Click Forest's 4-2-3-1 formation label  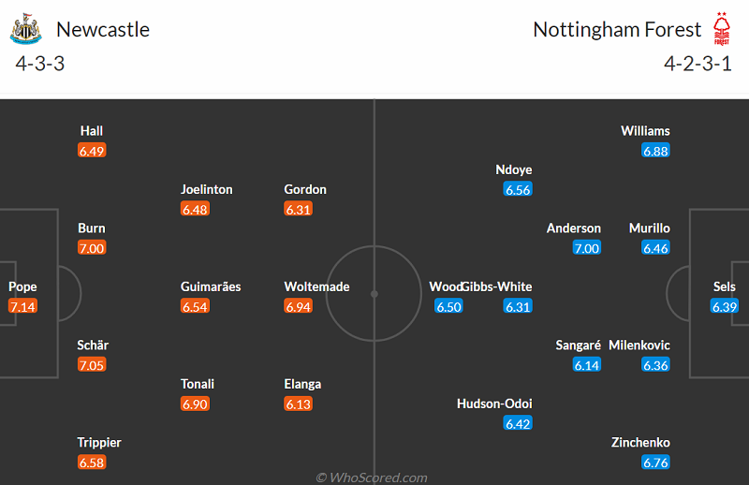pyautogui.click(x=698, y=65)
